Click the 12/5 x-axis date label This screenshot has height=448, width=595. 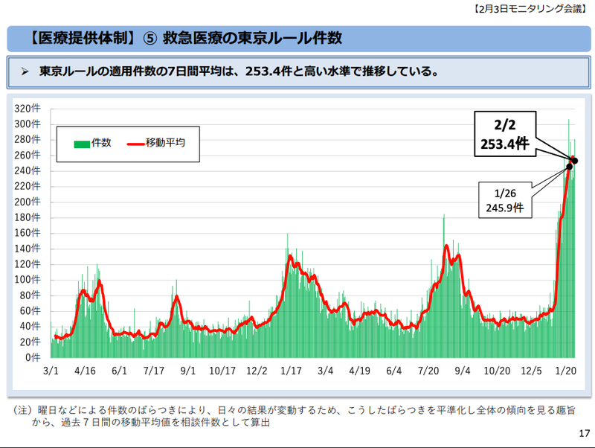[x=531, y=371]
